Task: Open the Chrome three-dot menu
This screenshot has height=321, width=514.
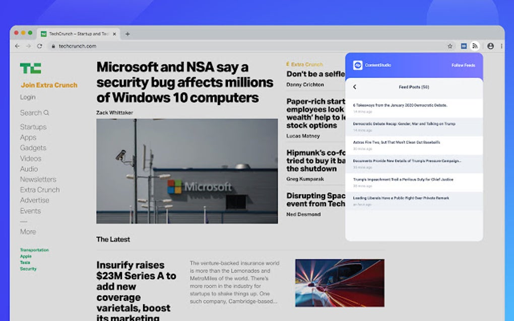Action: tap(501, 46)
